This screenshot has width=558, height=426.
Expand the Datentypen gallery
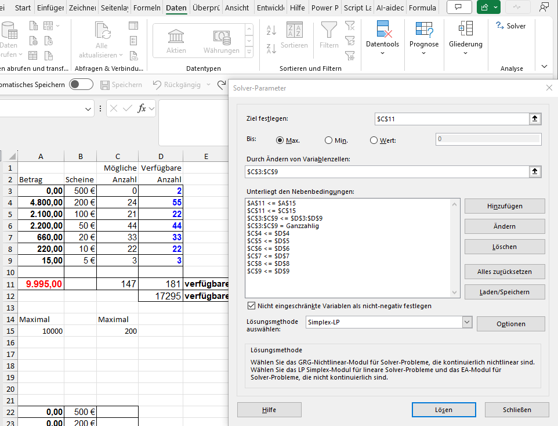249,52
